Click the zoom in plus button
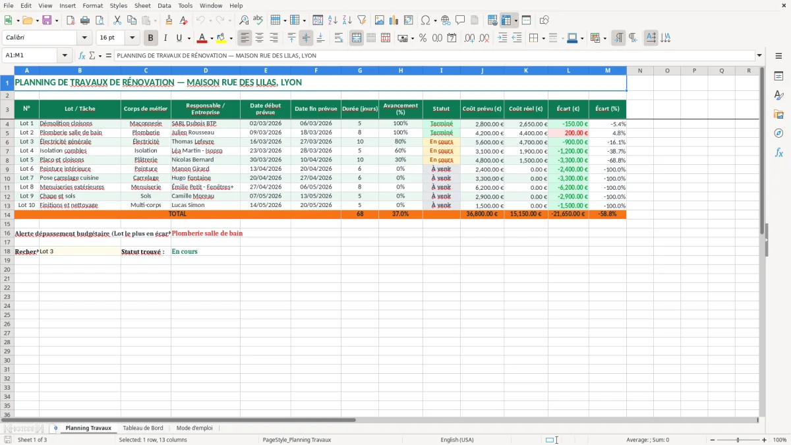 (x=765, y=440)
